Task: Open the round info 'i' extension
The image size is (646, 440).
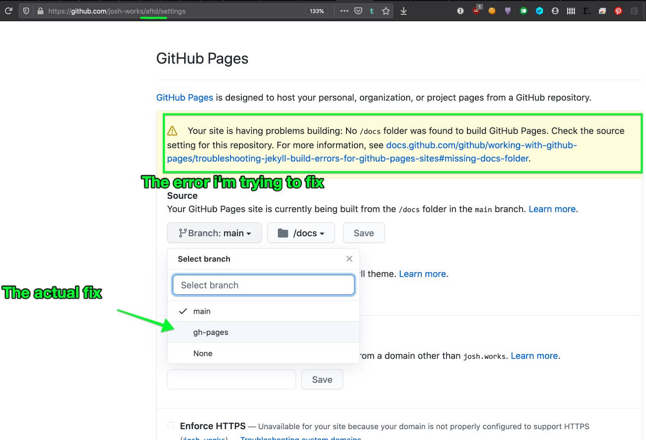Action: coord(460,11)
